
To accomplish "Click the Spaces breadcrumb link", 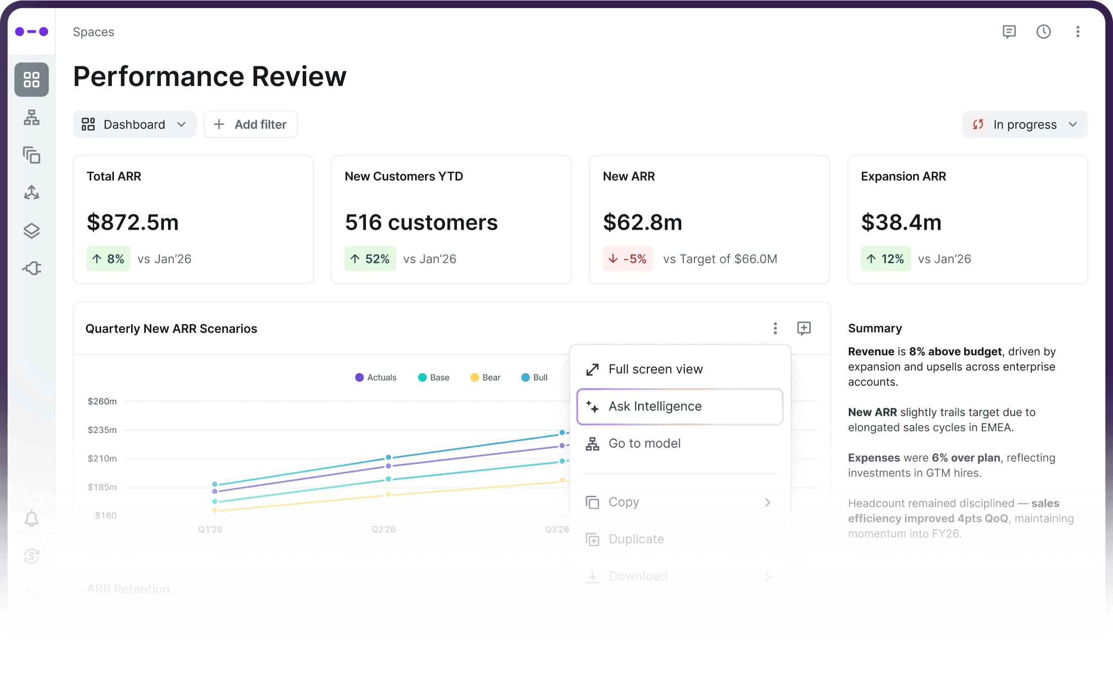I will (x=94, y=32).
